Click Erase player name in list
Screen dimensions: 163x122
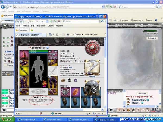click(135, 103)
